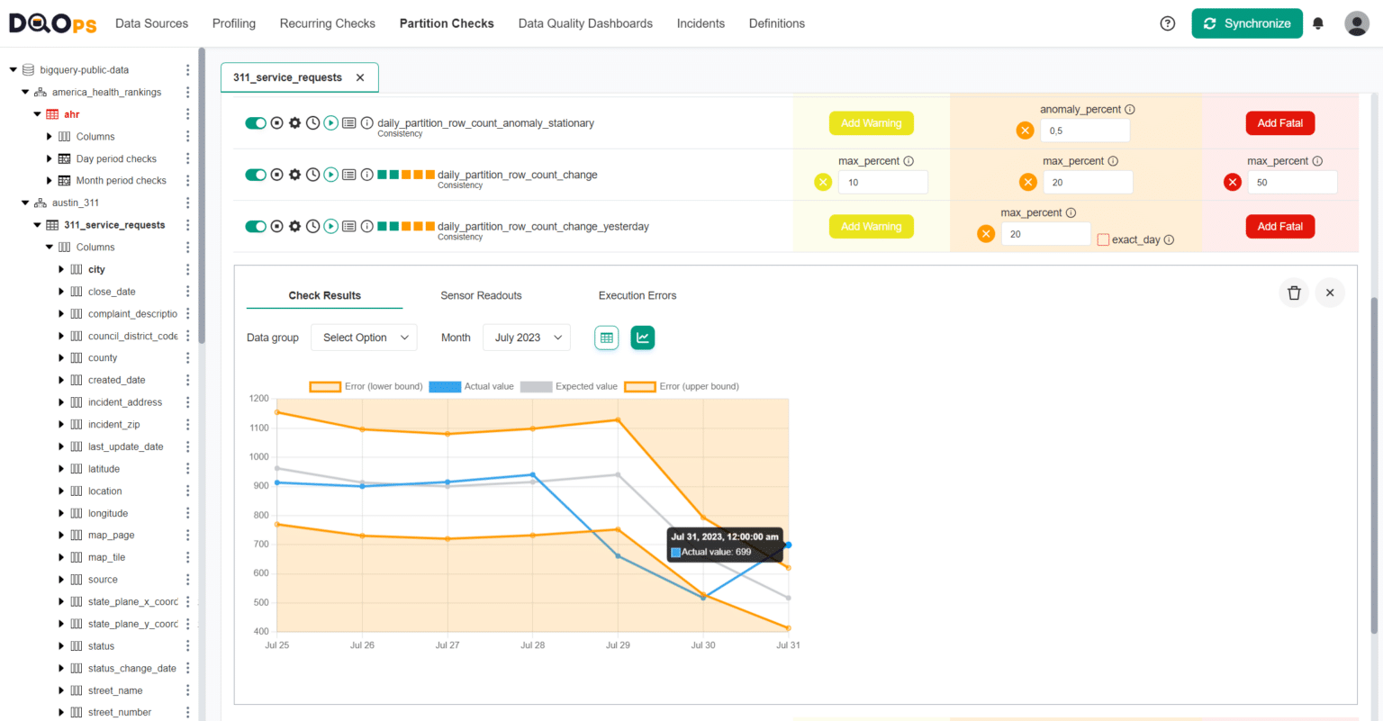Delete the displayed check results

click(x=1294, y=293)
